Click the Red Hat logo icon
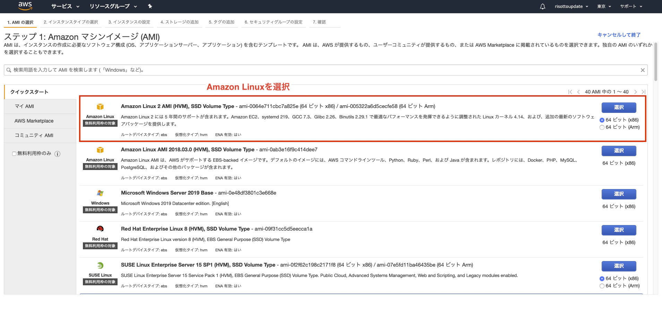The image size is (662, 313). (100, 229)
